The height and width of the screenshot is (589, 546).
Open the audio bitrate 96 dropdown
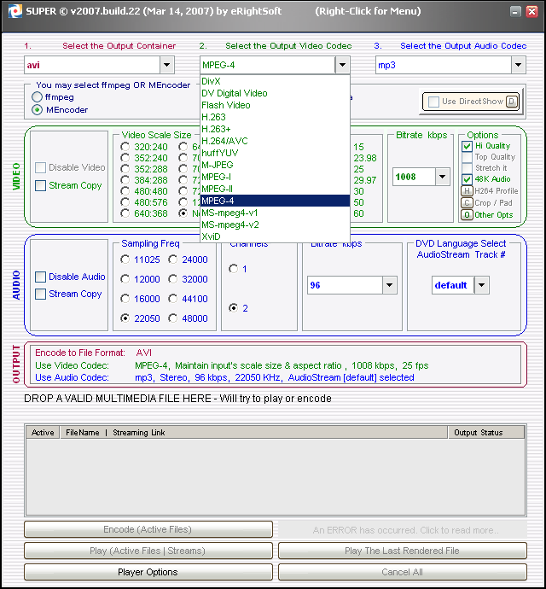[x=389, y=285]
